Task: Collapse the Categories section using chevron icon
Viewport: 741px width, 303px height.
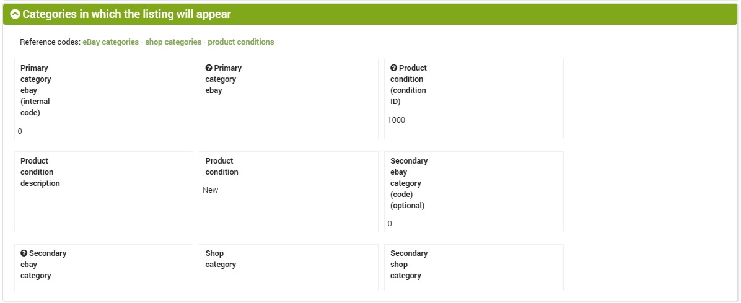Action: click(15, 14)
